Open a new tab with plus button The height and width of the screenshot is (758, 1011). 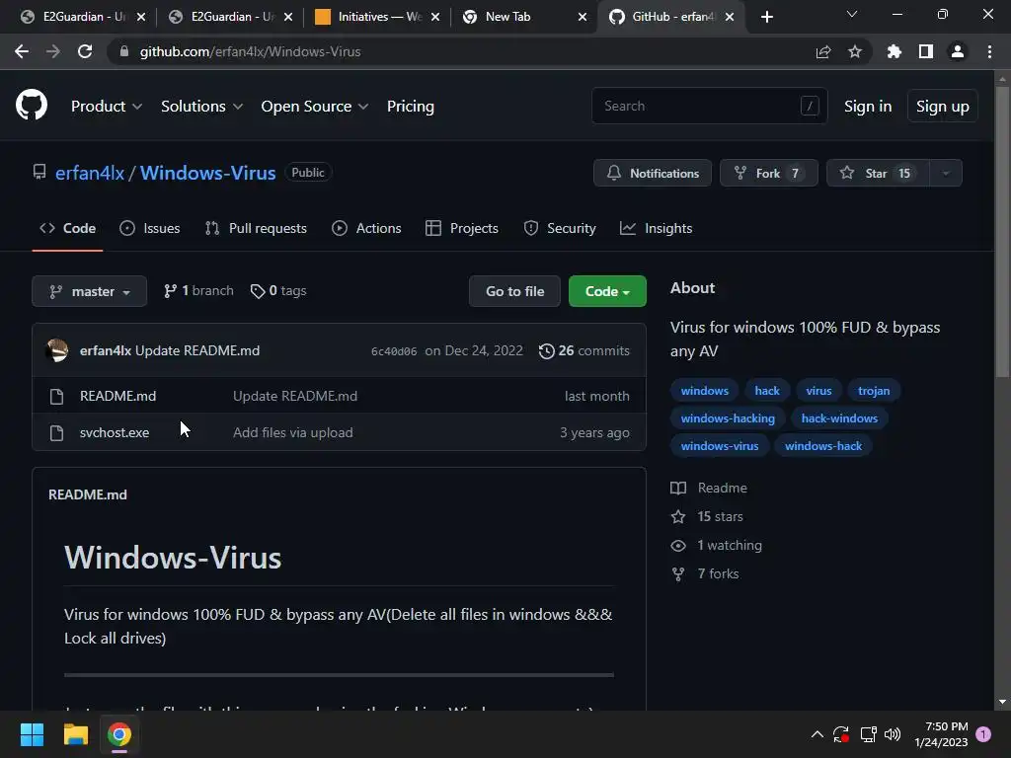766,17
